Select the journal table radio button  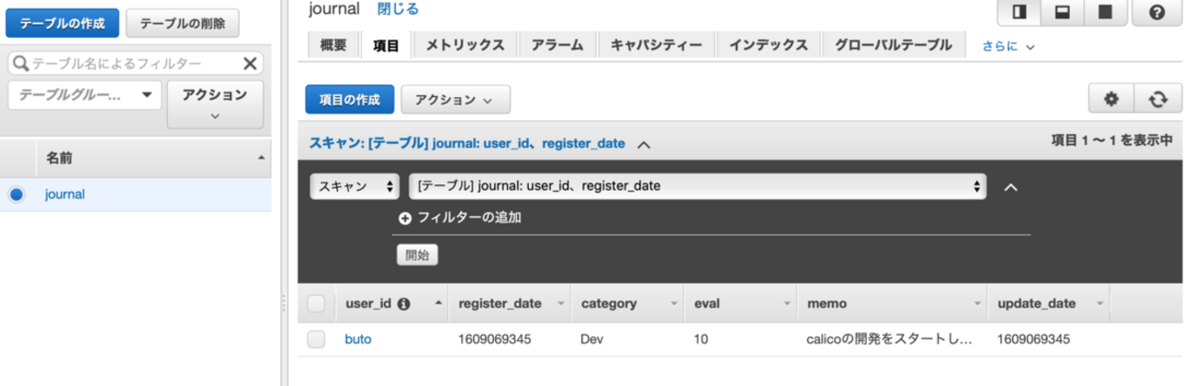point(17,194)
